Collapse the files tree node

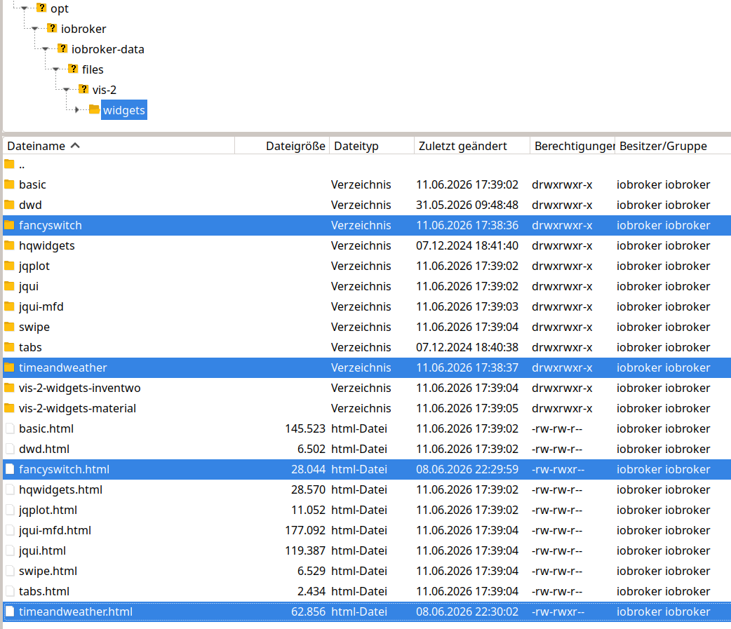[x=56, y=69]
